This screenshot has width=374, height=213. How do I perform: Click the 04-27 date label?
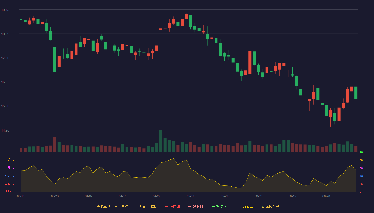[x=157, y=196]
